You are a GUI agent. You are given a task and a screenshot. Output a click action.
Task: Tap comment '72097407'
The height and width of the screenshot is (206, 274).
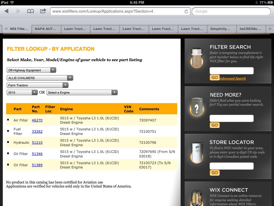pos(148,120)
